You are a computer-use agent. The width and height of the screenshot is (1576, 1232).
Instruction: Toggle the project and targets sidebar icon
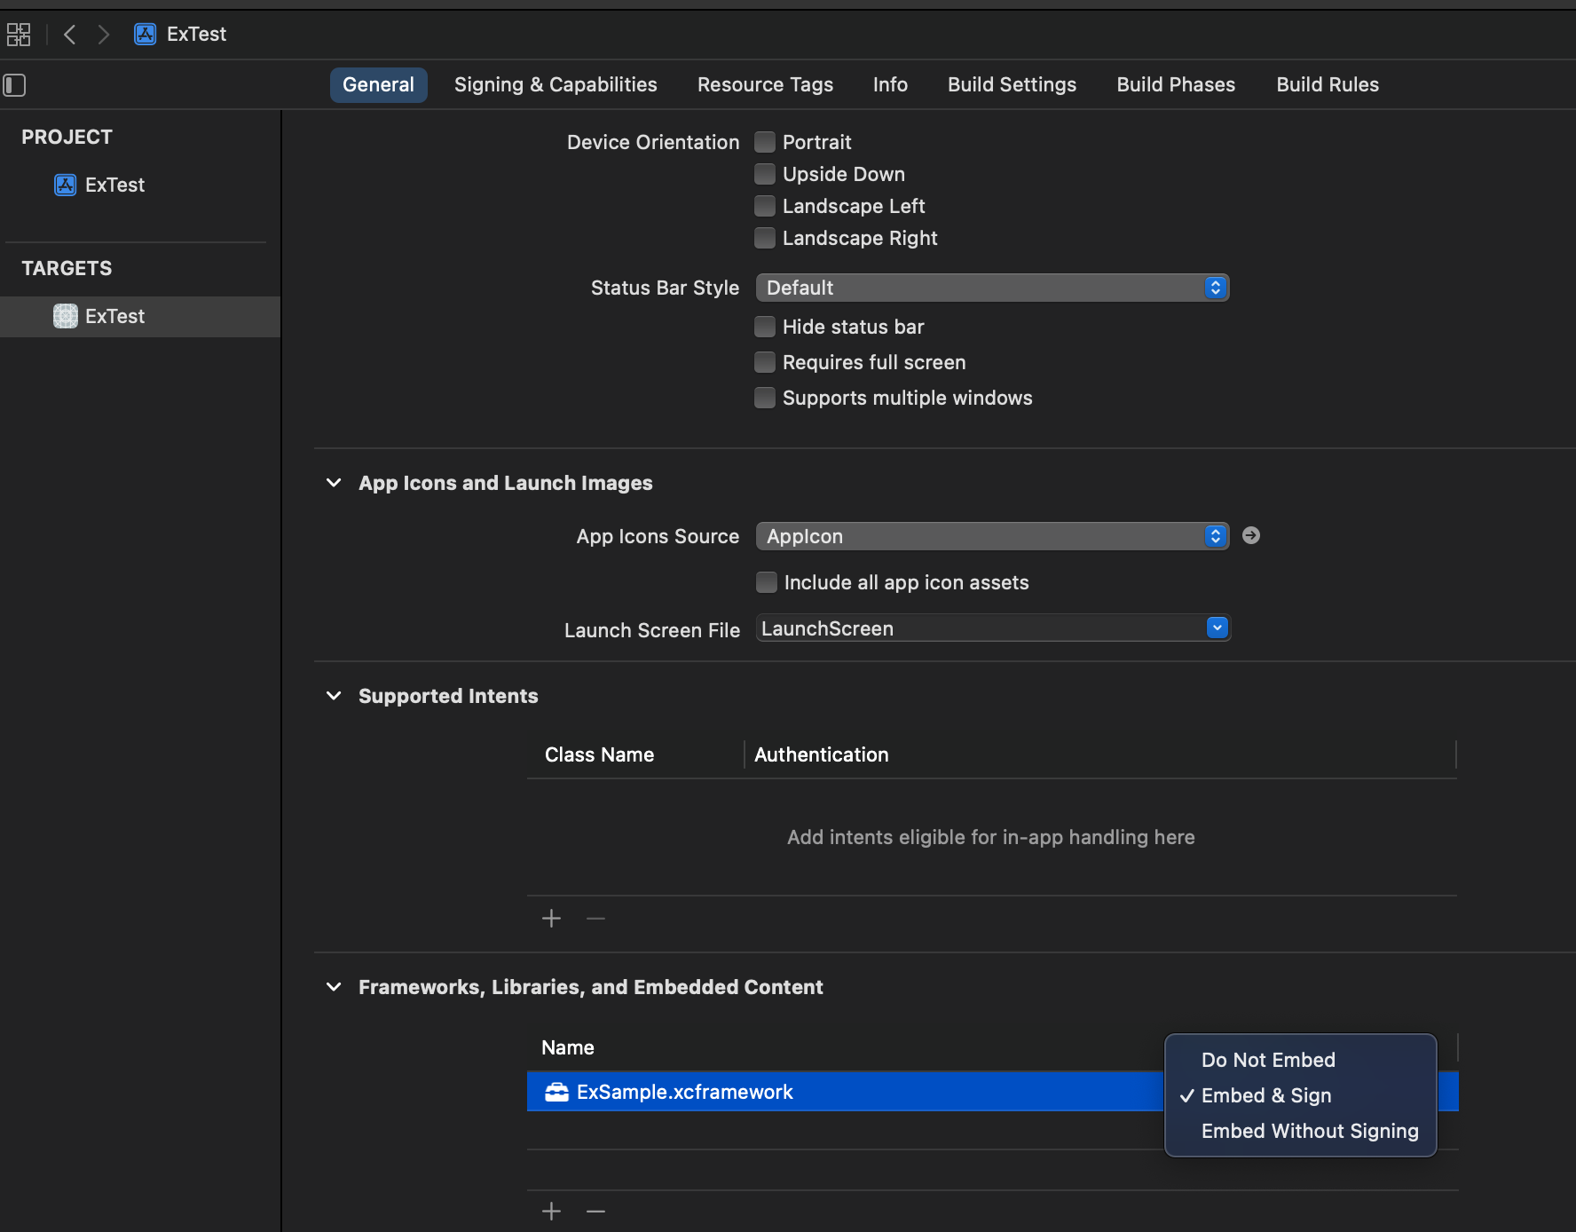[14, 85]
